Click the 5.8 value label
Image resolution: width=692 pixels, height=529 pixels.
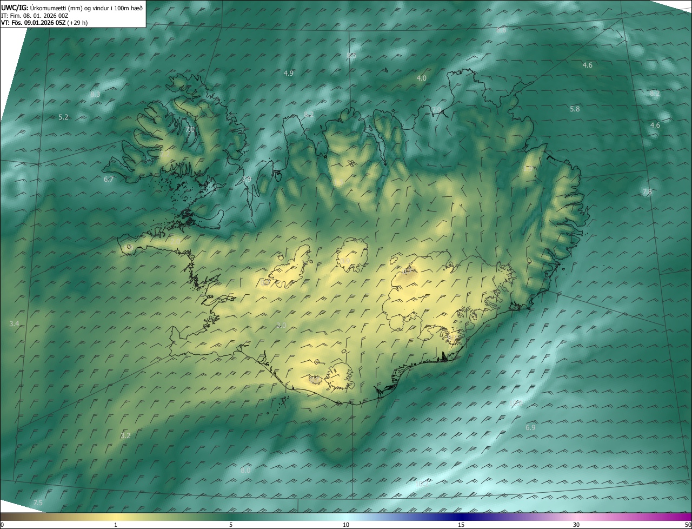click(575, 109)
